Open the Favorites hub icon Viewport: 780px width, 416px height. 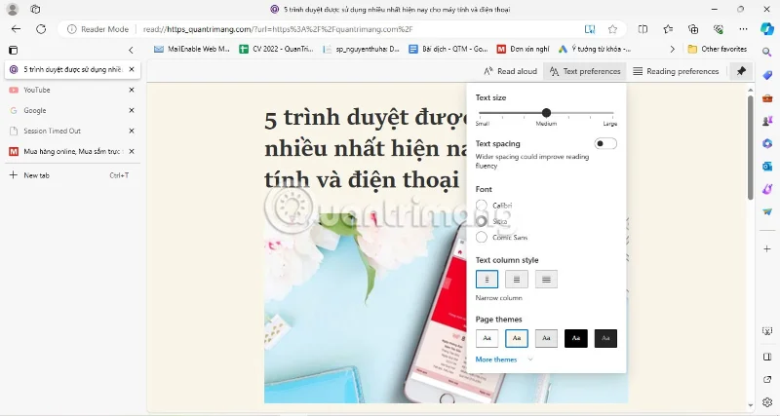668,29
